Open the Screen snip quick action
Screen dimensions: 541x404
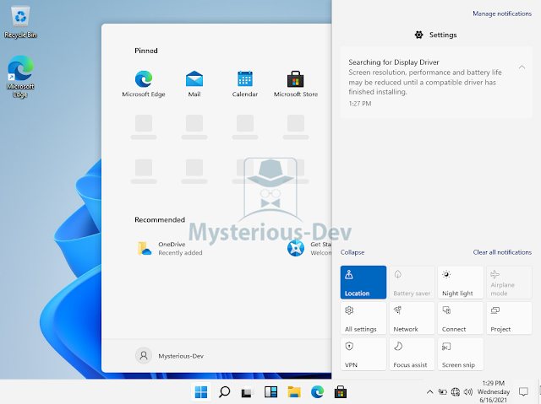(460, 354)
